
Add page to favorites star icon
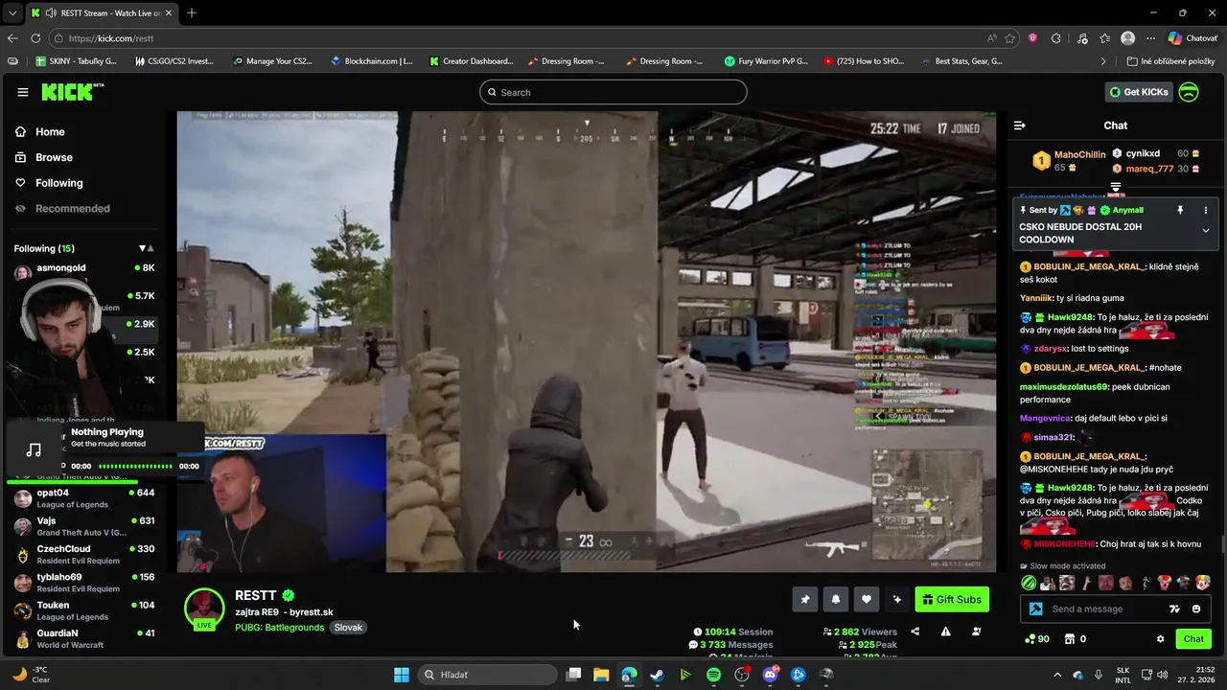tap(1010, 38)
